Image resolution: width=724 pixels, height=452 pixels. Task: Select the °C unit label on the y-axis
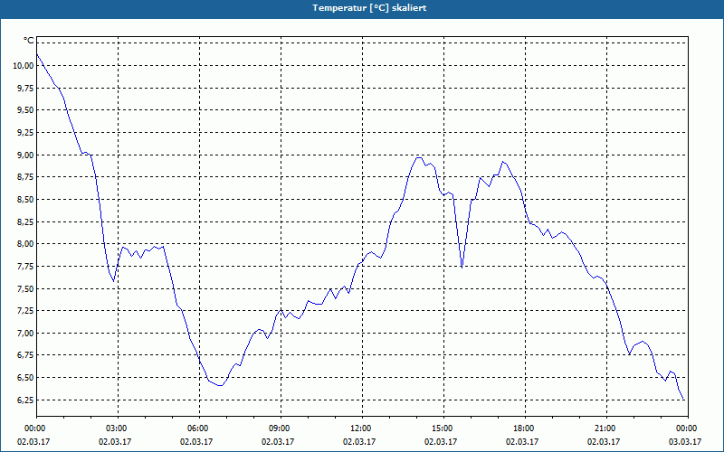[29, 41]
